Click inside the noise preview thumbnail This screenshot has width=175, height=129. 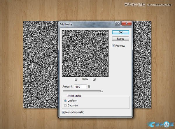pyautogui.click(x=85, y=53)
